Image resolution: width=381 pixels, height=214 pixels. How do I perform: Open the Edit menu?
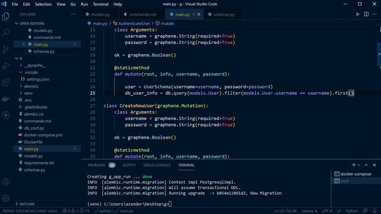coord(26,4)
